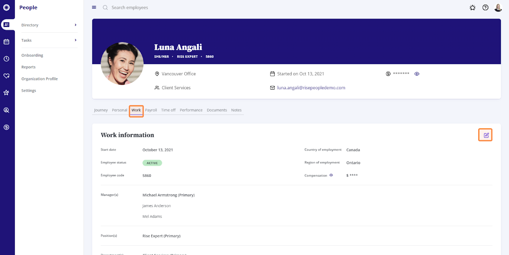Image resolution: width=509 pixels, height=255 pixels.
Task: Open the recruiting search-person icon
Action: point(6,110)
